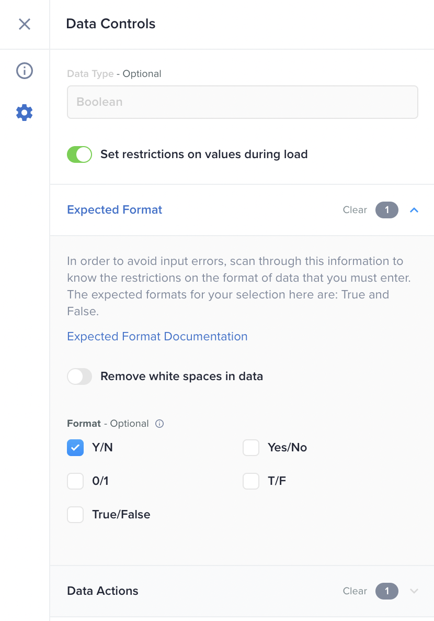Click the info icon beside Format
Screen dimensions: 434x621
[x=160, y=424]
